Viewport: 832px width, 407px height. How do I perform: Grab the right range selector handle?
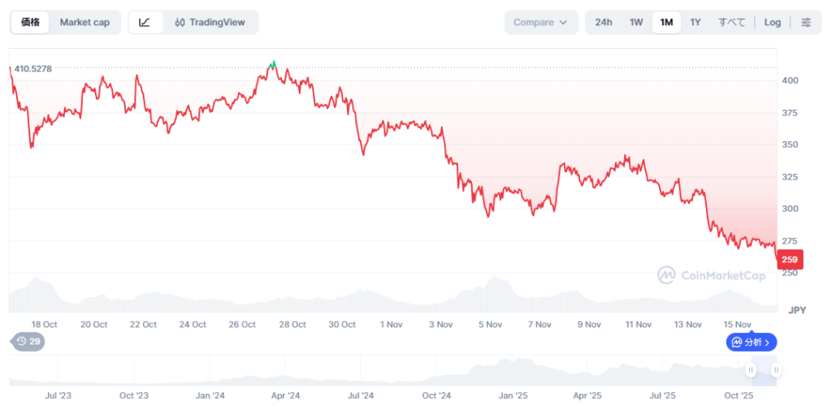[776, 370]
